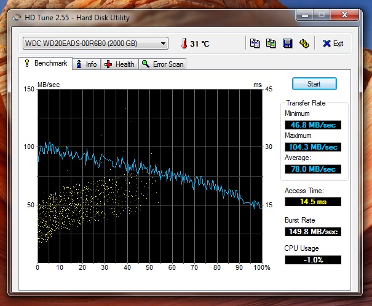This screenshot has height=306, width=372.
Task: Switch to the Health tab
Action: coord(120,64)
